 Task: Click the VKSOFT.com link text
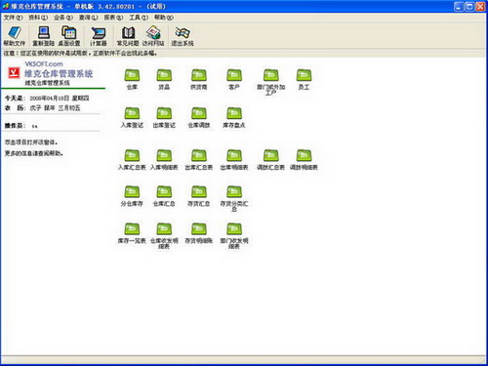click(44, 64)
